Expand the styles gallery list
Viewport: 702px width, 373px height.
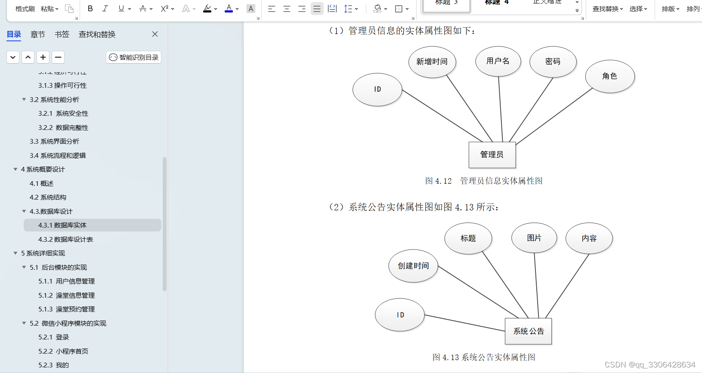577,10
